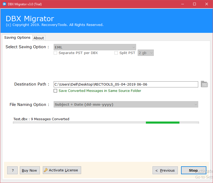Open the About tab

[x=39, y=38]
